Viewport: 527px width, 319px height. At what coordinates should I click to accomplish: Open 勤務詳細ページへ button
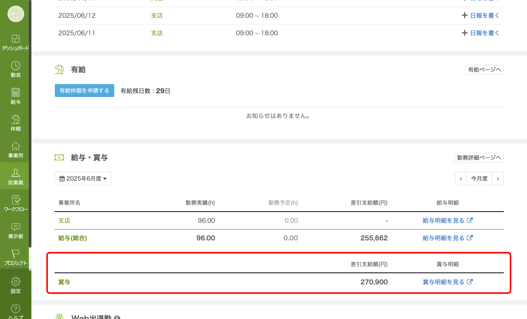(479, 158)
